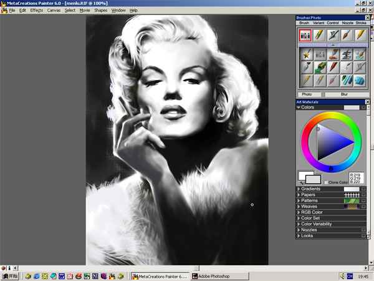Viewport: 374px width, 281px height.
Task: Open the Shapes menu
Action: (x=100, y=10)
